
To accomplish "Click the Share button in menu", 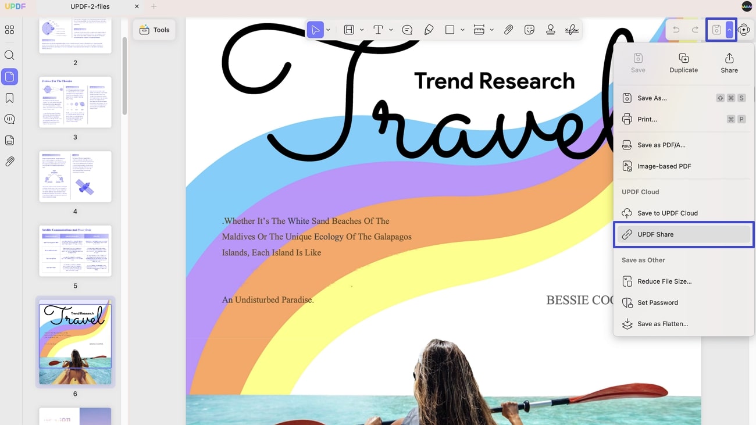I will [x=729, y=63].
